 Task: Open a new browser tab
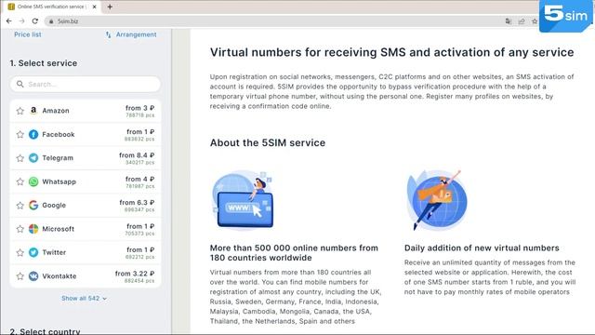pos(110,7)
